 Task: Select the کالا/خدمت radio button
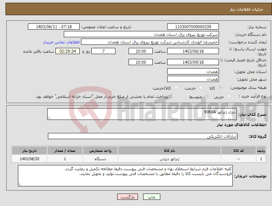(x=176, y=87)
